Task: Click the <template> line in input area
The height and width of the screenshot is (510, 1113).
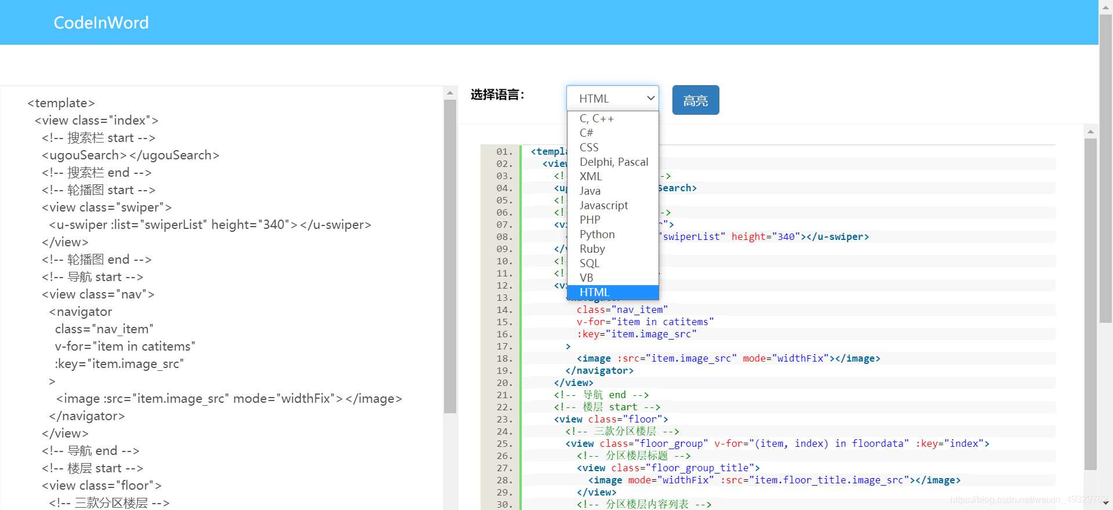Action: pyautogui.click(x=61, y=103)
